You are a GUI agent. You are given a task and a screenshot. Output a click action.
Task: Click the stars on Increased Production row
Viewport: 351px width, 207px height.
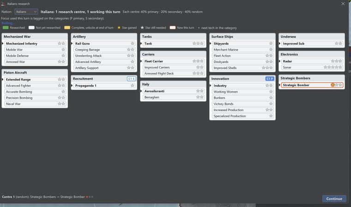click(269, 110)
